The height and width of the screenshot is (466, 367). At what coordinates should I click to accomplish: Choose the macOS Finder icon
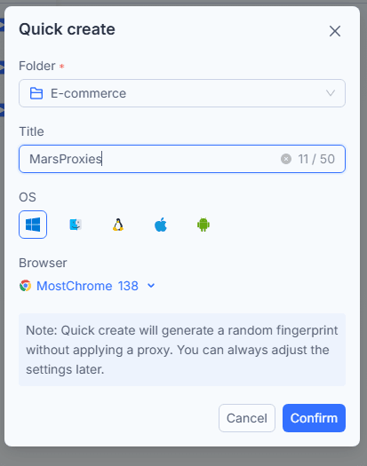click(x=76, y=225)
